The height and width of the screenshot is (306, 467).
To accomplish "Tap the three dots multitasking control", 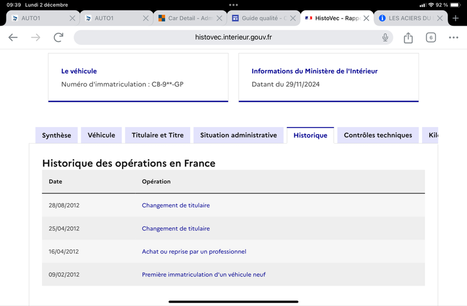I will click(233, 5).
